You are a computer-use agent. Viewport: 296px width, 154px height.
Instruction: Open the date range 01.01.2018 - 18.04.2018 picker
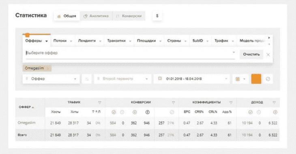click(192, 79)
